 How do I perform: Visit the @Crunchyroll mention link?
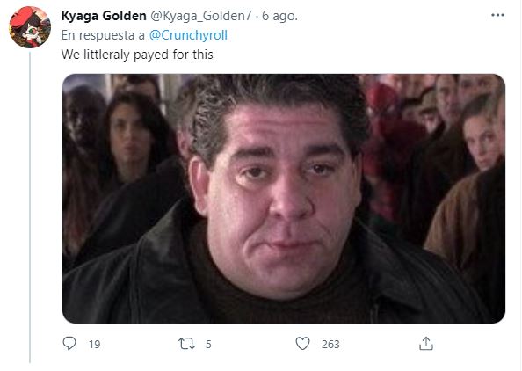[x=188, y=35]
